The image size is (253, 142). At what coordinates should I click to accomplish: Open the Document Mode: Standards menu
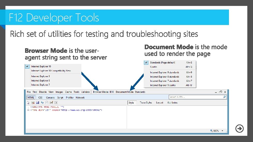131,92
